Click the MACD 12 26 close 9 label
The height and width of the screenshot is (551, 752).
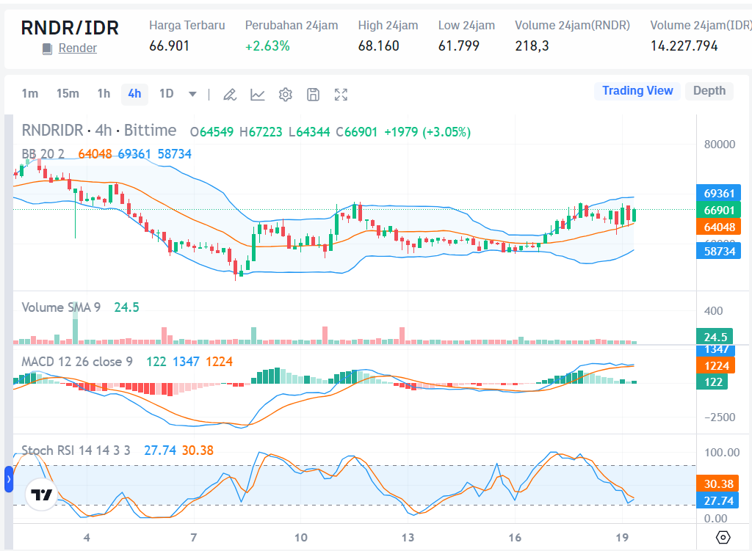click(x=76, y=361)
